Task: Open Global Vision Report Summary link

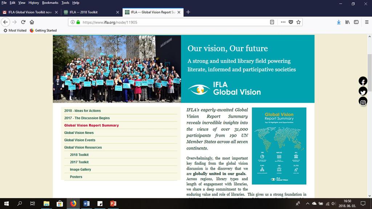Action: point(91,125)
